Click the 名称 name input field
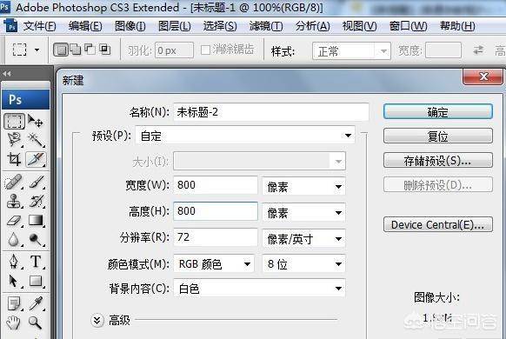The width and height of the screenshot is (506, 339). (x=271, y=112)
